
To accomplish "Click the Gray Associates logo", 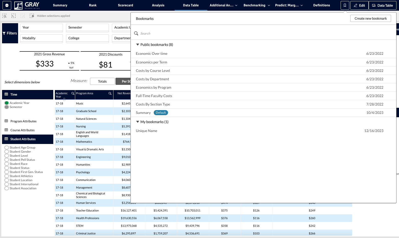I will (27, 5).
